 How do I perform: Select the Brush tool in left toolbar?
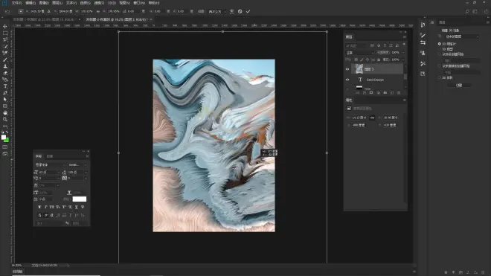point(5,60)
